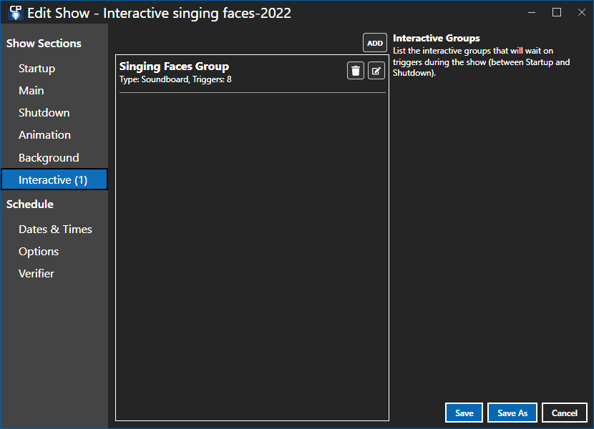594x429 pixels.
Task: Open the Background show section
Action: pyautogui.click(x=49, y=157)
